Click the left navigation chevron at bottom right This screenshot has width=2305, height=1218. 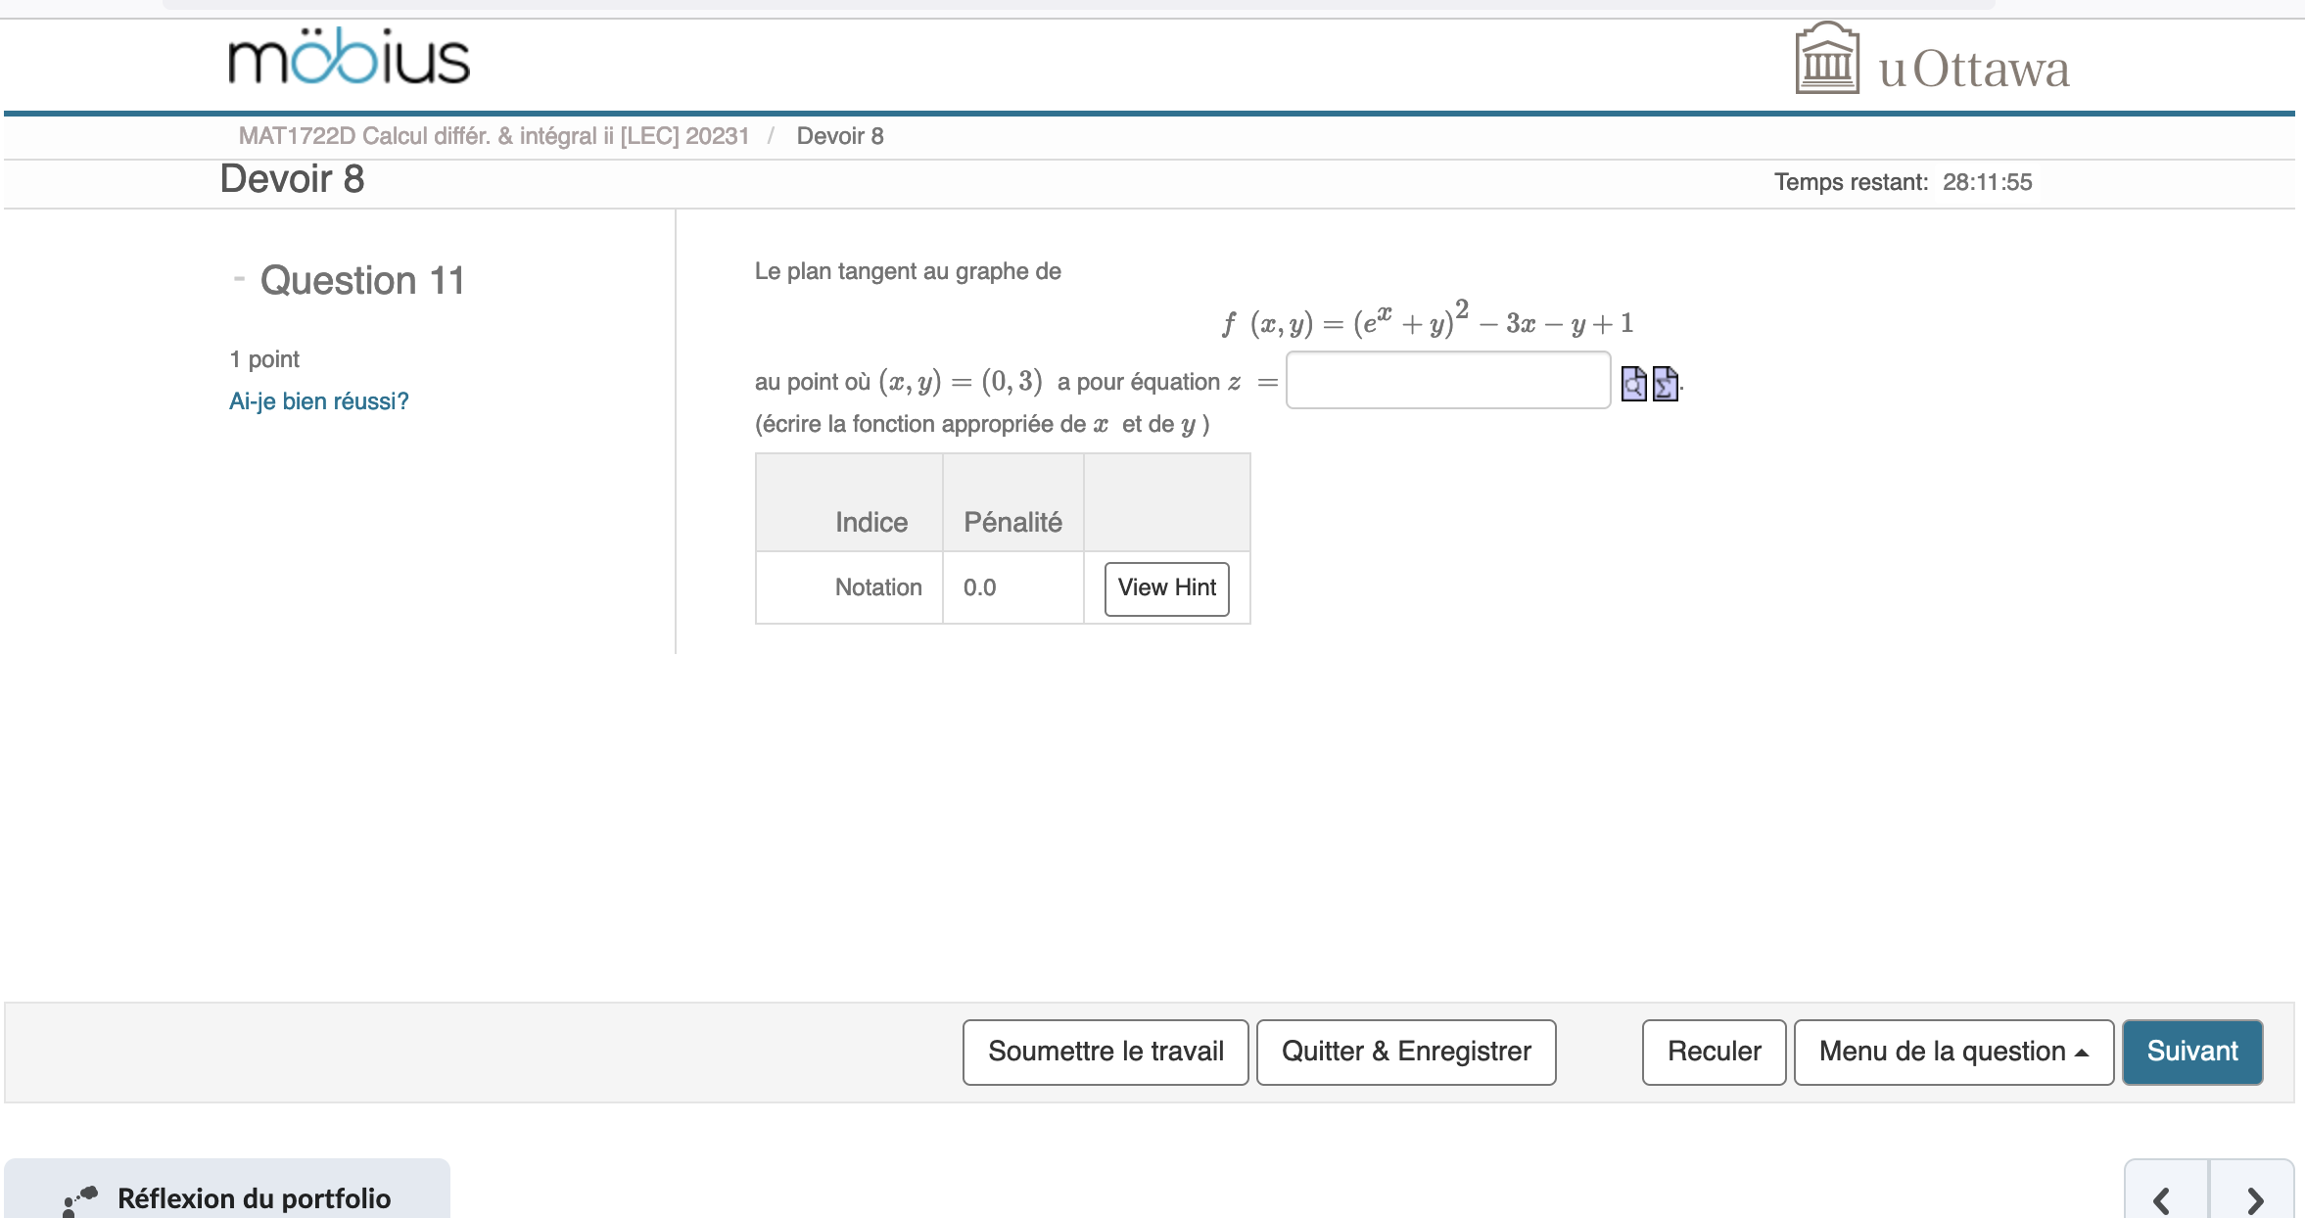2162,1198
